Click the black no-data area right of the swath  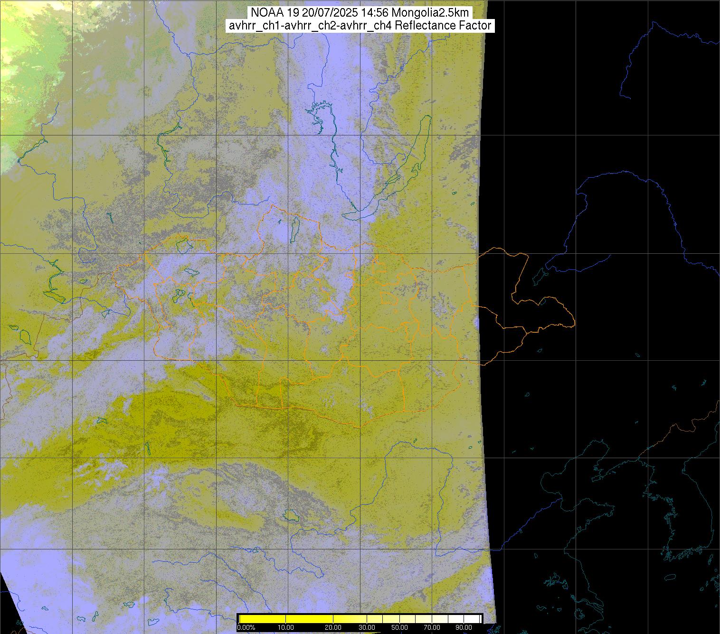[x=594, y=119]
